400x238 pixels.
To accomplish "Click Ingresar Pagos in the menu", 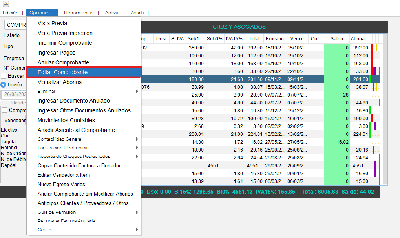I will click(57, 53).
